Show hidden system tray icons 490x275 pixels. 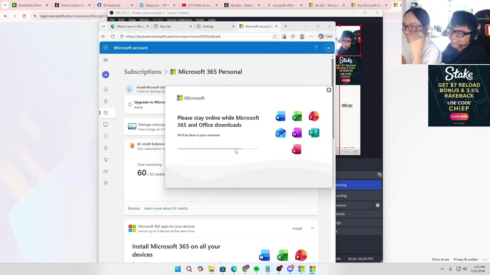(x=442, y=269)
